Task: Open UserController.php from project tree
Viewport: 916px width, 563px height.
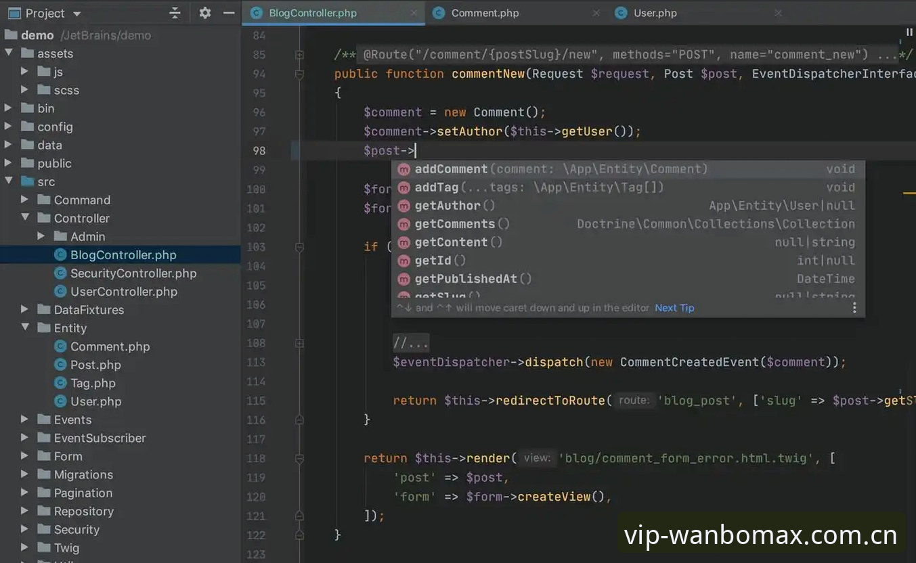Action: pyautogui.click(x=124, y=291)
